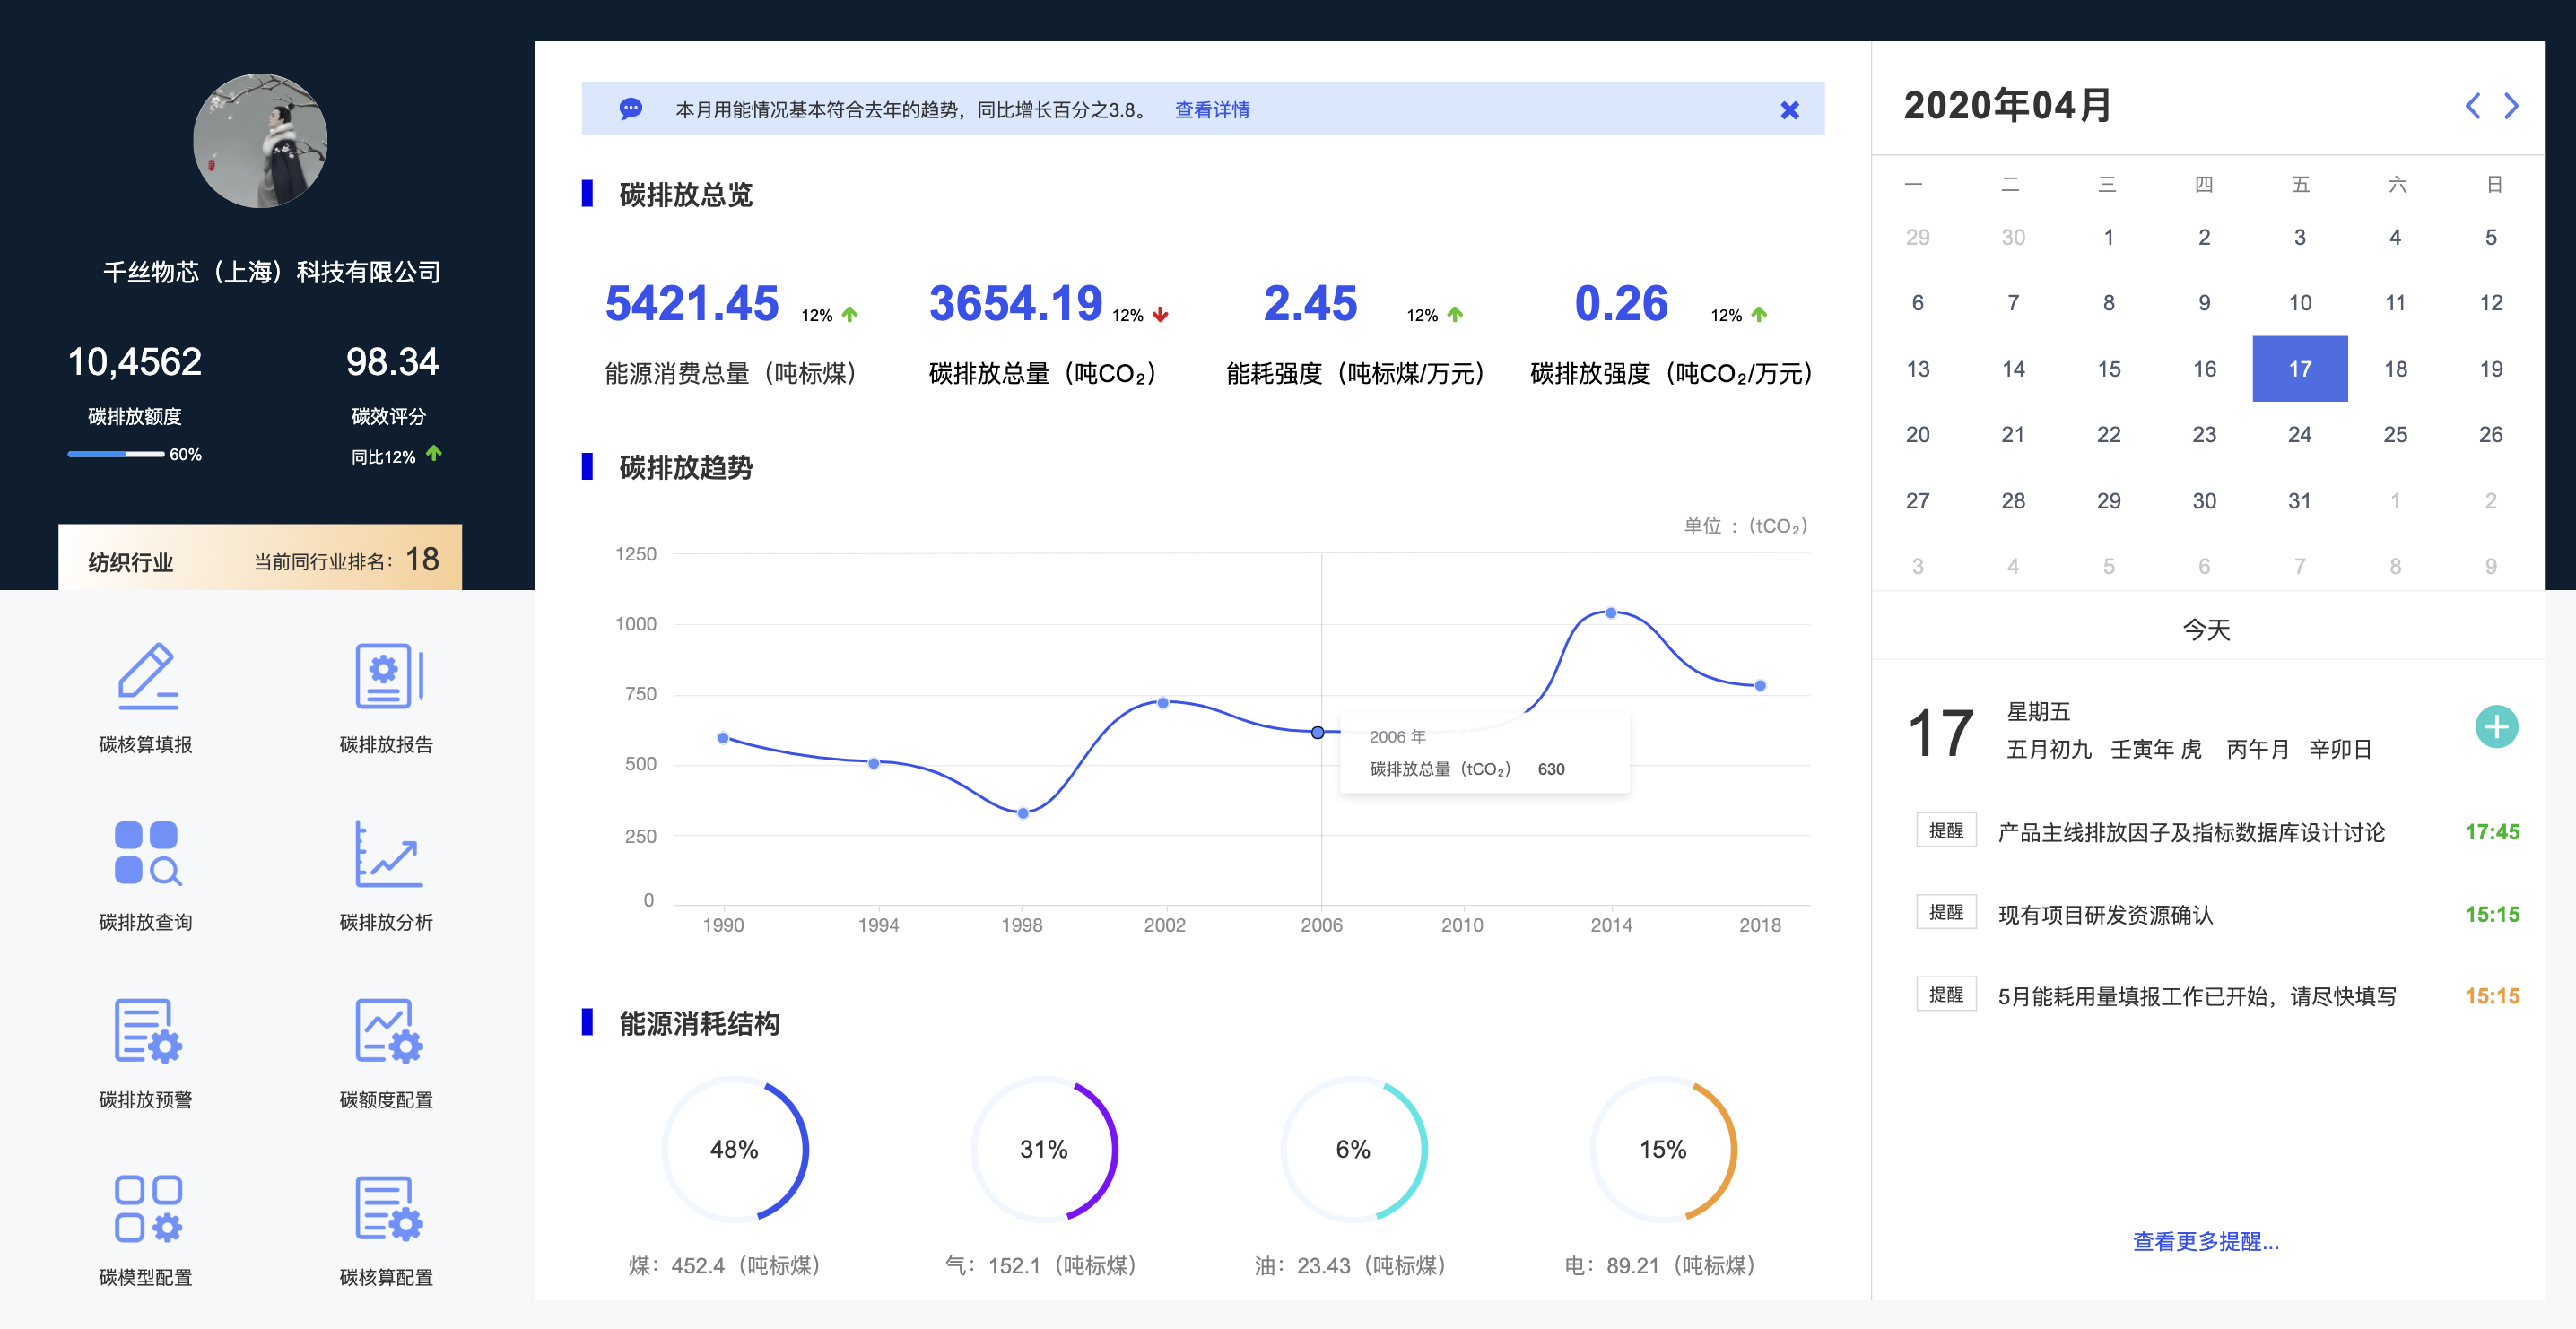
Task: Open the 碳核算填报 pencil icon
Action: tap(147, 677)
